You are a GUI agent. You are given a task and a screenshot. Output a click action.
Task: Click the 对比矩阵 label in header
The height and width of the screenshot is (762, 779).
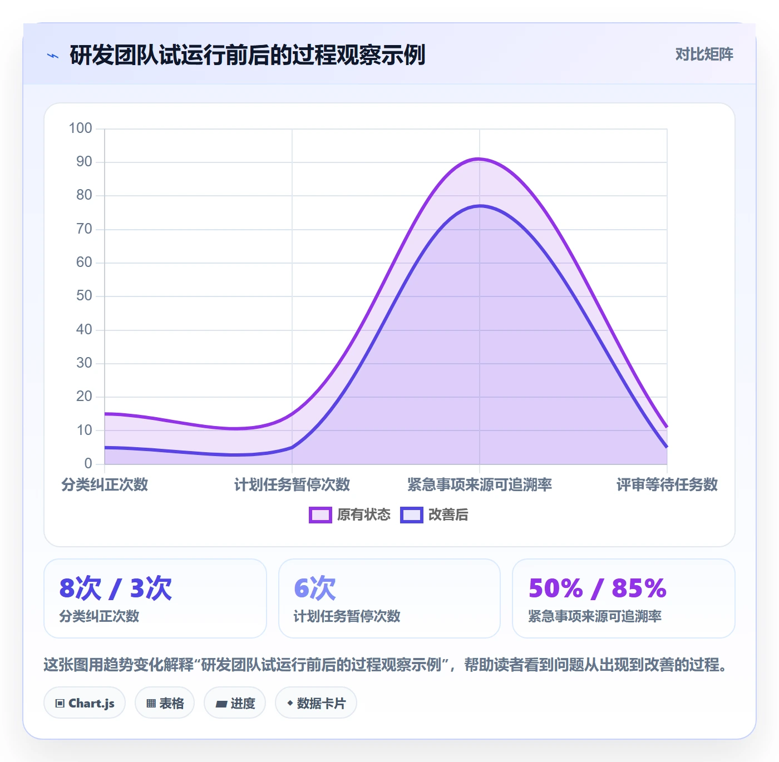tap(704, 54)
